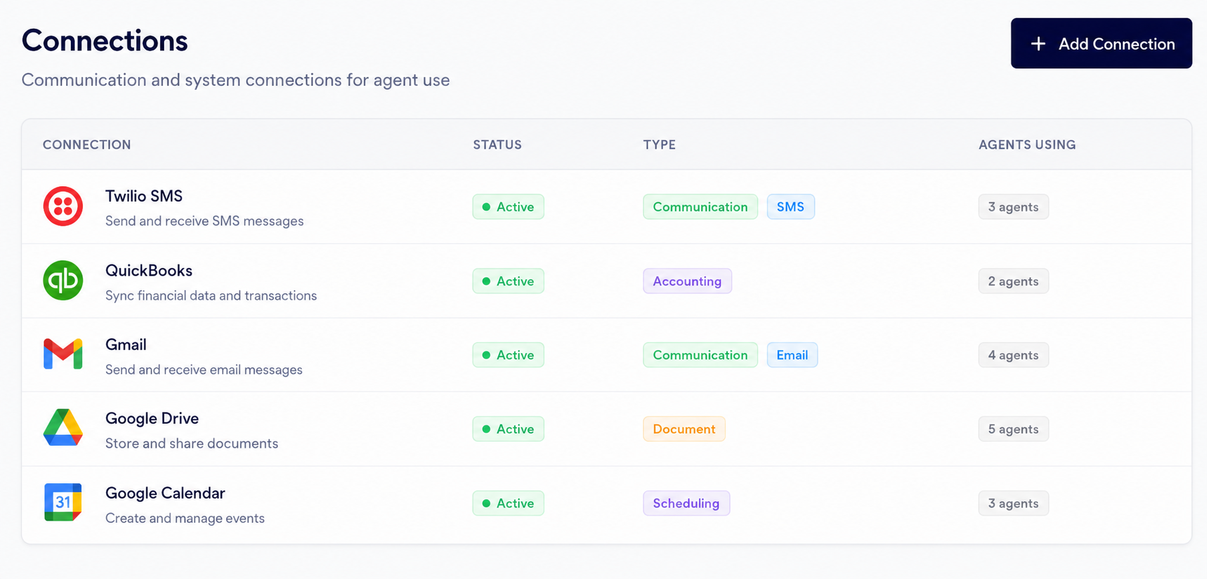Open the Twilio SMS connection name
Screen dimensions: 1207x579
pos(143,196)
